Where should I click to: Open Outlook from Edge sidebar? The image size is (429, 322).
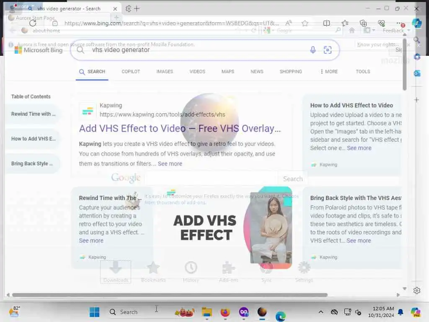click(417, 73)
